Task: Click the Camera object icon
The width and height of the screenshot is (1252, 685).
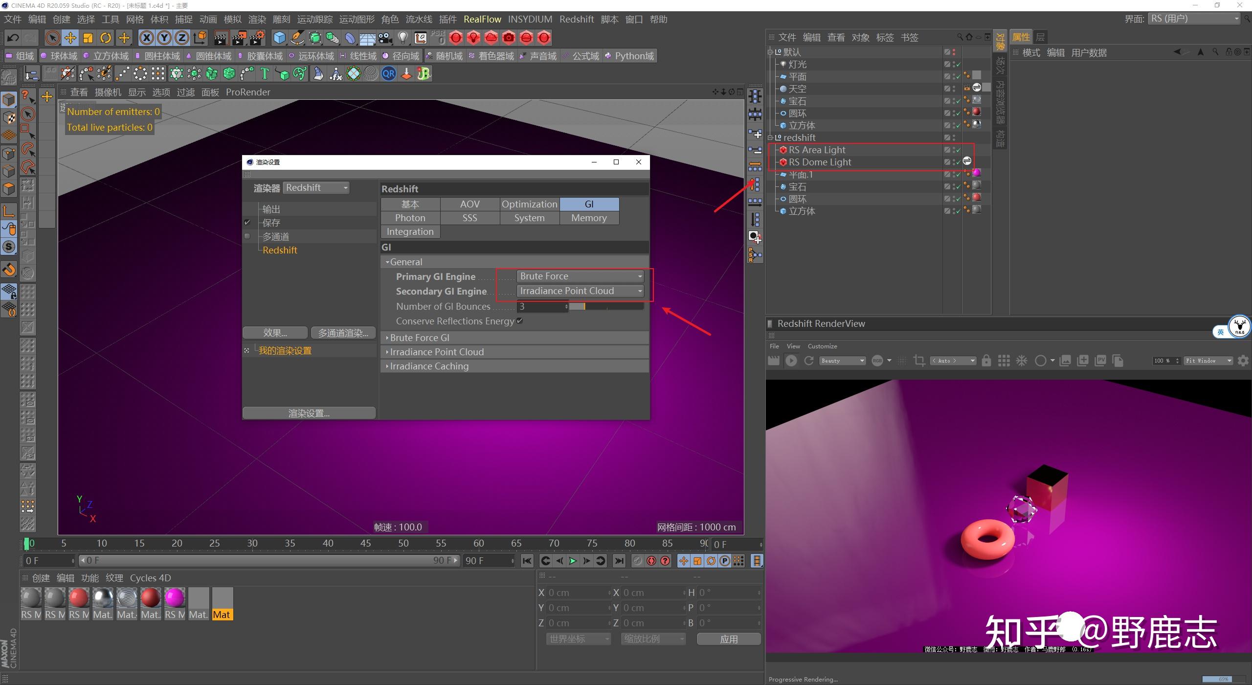Action: (385, 38)
